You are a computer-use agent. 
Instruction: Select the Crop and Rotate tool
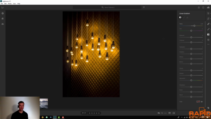pyautogui.click(x=208, y=19)
